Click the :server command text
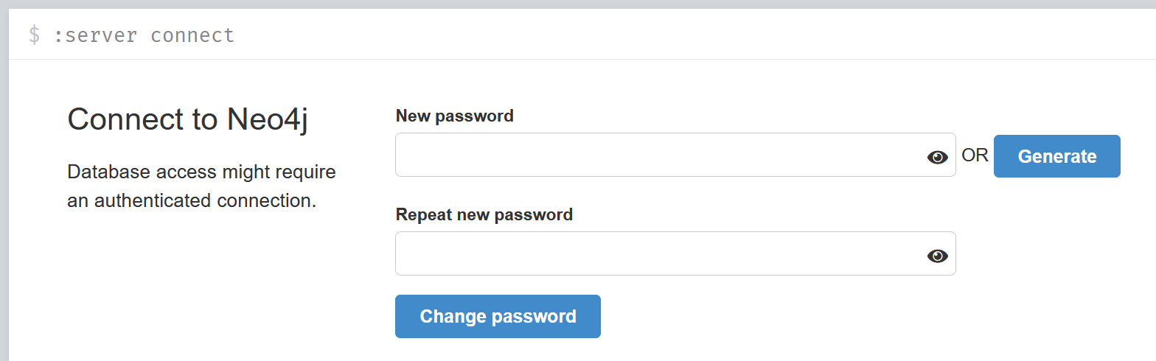Screen dimensions: 1156x361 [x=95, y=35]
